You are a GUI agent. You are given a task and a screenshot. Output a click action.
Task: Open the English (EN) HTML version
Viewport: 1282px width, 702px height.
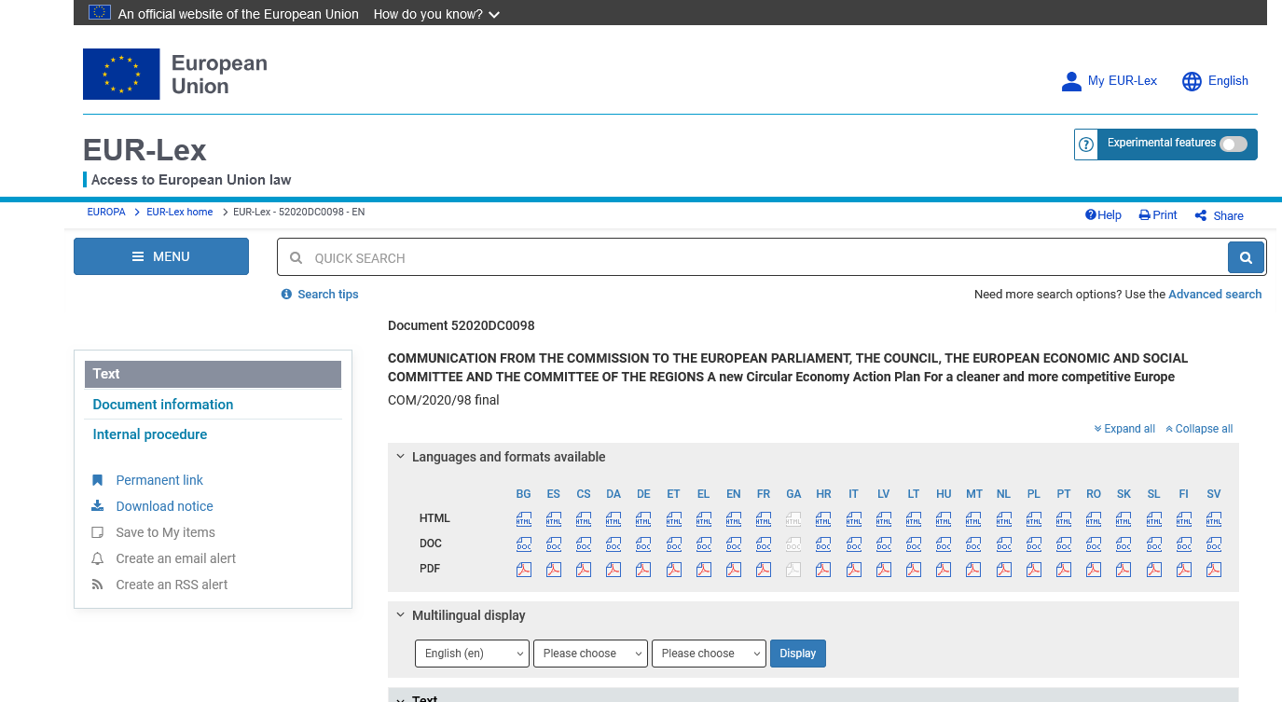(x=734, y=519)
